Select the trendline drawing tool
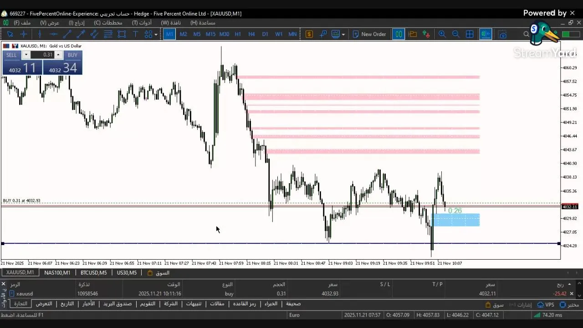Image resolution: width=583 pixels, height=328 pixels. click(x=67, y=34)
